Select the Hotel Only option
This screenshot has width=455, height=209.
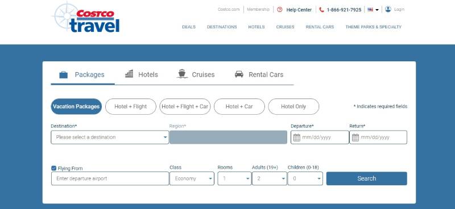(x=293, y=107)
